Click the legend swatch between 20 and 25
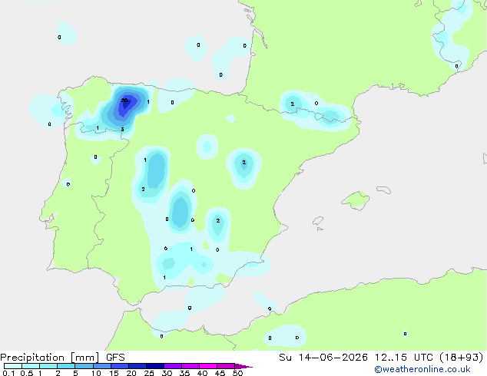The image size is (487, 376). tap(137, 366)
